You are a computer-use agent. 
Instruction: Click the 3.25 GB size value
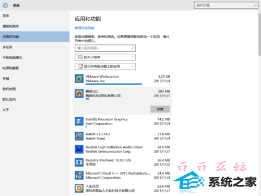pos(164,76)
